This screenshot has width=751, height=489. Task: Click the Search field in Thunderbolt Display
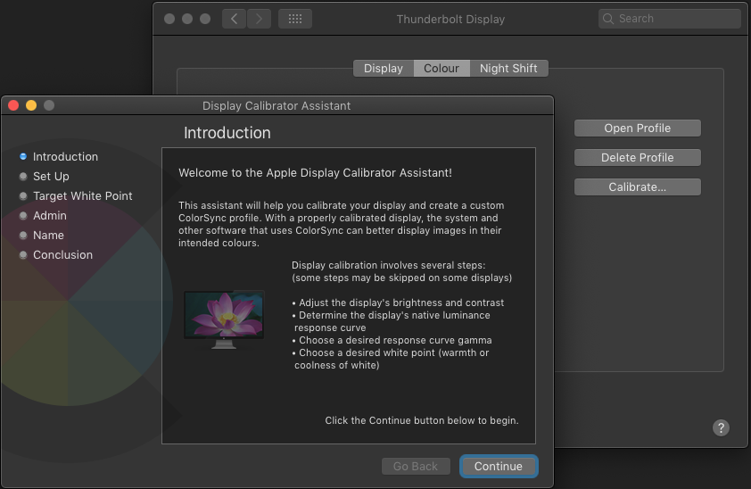[669, 19]
